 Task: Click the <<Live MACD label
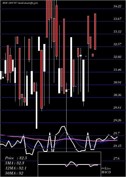pos(106,170)
